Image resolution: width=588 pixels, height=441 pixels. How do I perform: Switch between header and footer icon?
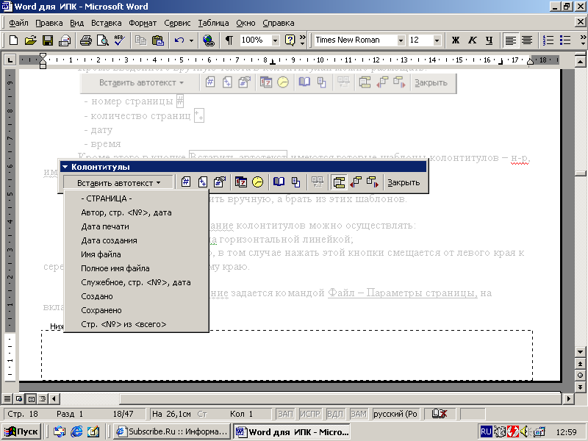coord(339,182)
